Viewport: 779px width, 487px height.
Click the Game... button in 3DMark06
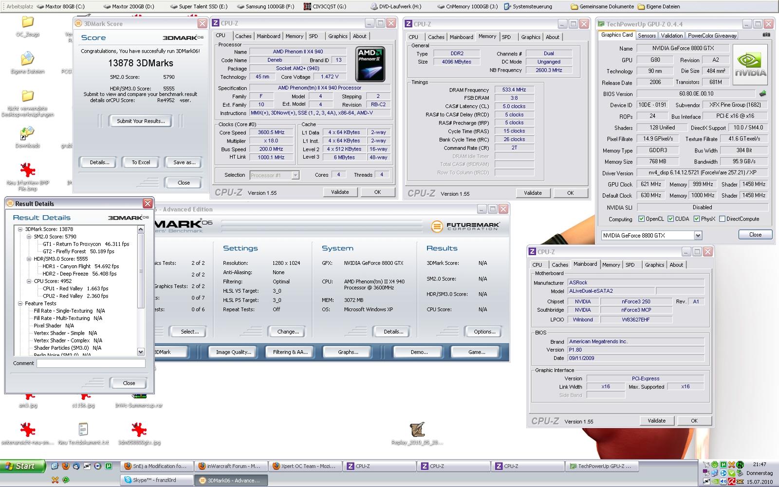[x=477, y=352]
